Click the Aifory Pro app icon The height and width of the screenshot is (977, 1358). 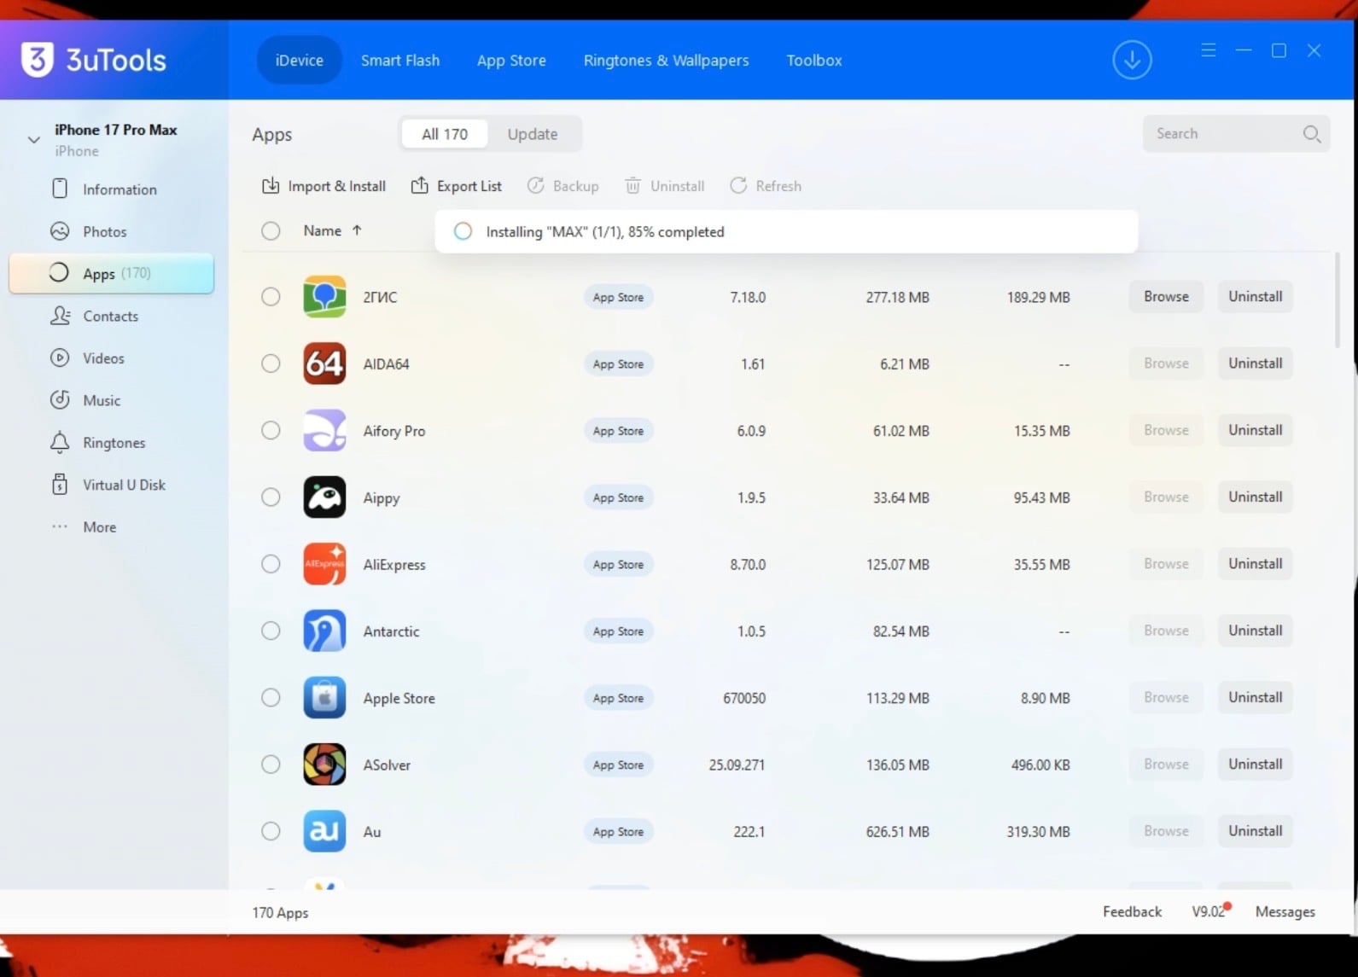coord(324,430)
